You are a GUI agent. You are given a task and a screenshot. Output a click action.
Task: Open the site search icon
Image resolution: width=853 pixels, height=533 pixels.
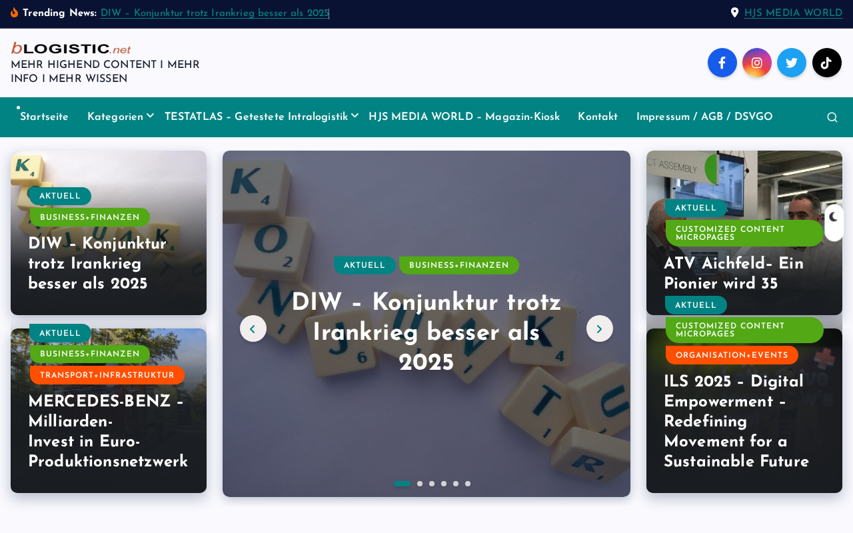click(832, 117)
